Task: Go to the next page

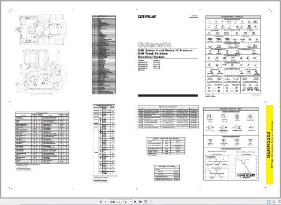Action: [x=135, y=202]
